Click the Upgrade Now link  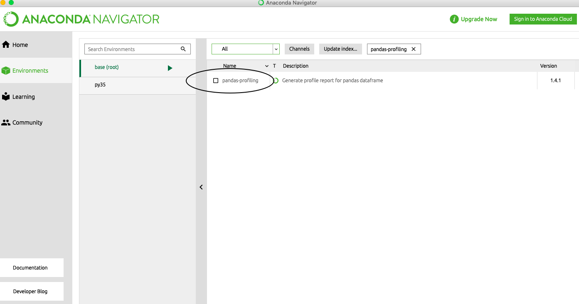pyautogui.click(x=479, y=19)
